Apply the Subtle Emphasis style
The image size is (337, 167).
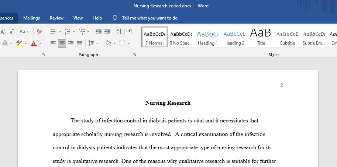point(314,37)
